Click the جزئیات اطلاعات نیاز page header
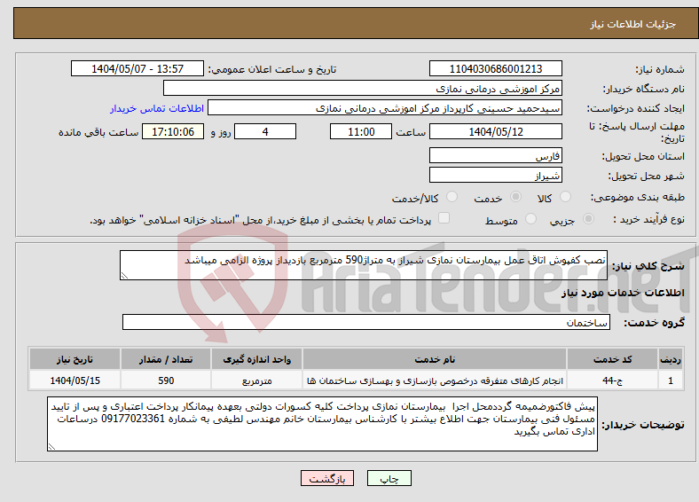The image size is (699, 502). click(633, 24)
